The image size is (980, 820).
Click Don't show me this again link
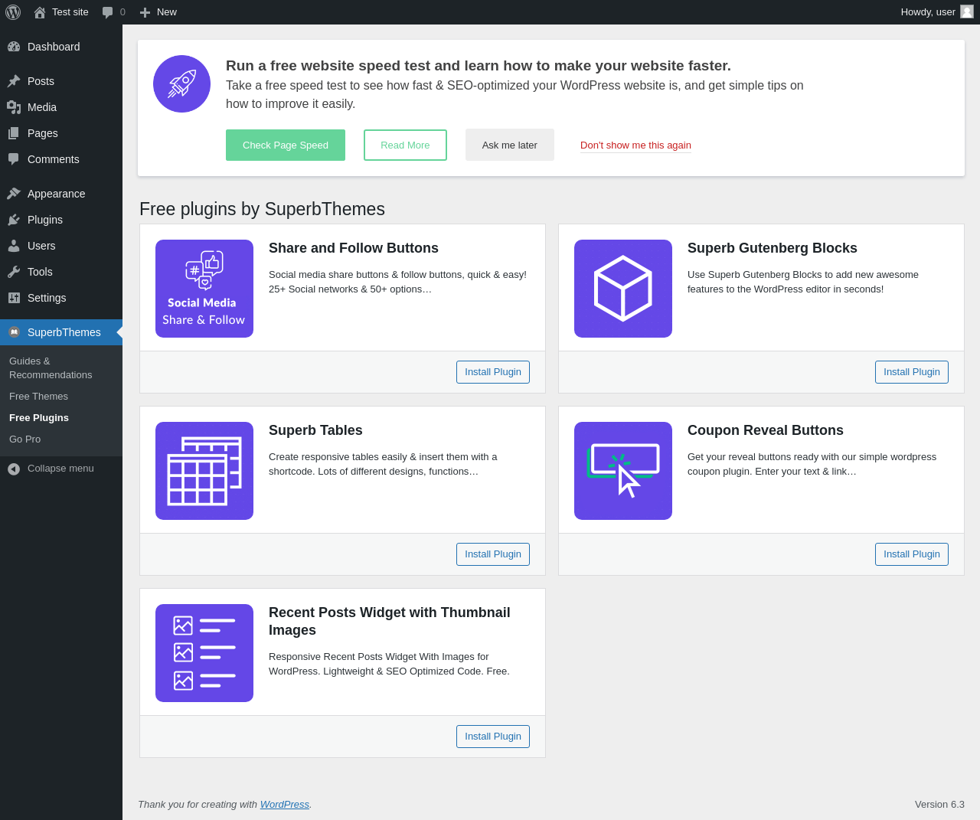tap(635, 145)
